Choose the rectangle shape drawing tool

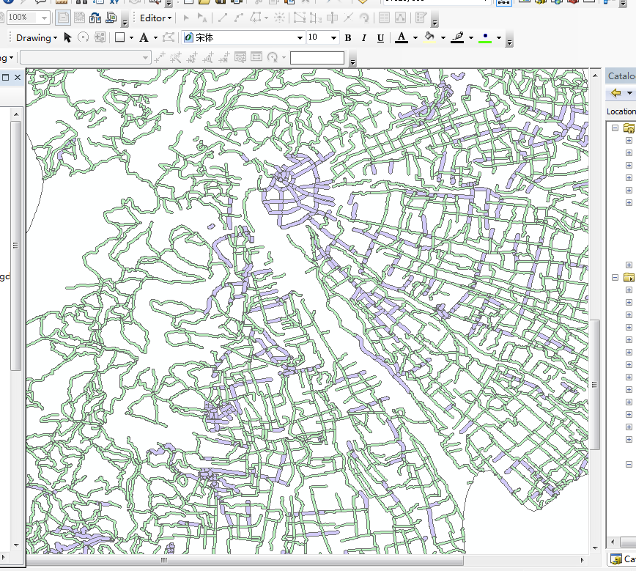tap(119, 37)
